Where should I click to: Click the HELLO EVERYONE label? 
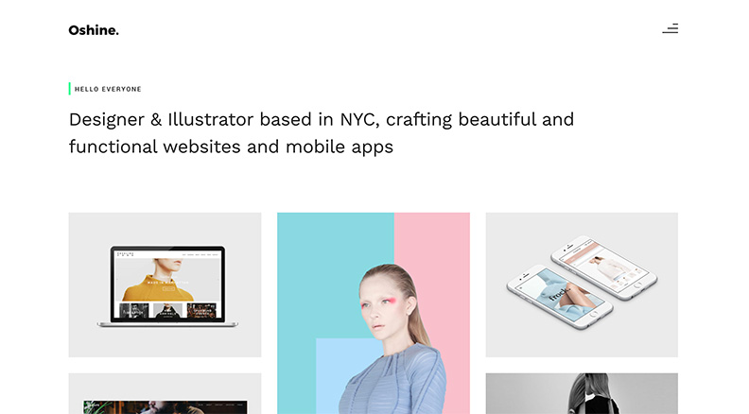[x=108, y=89]
